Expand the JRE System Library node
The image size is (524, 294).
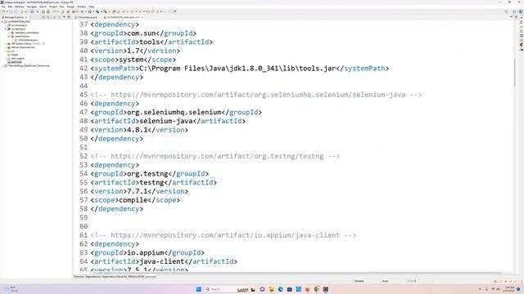pyautogui.click(x=6, y=43)
